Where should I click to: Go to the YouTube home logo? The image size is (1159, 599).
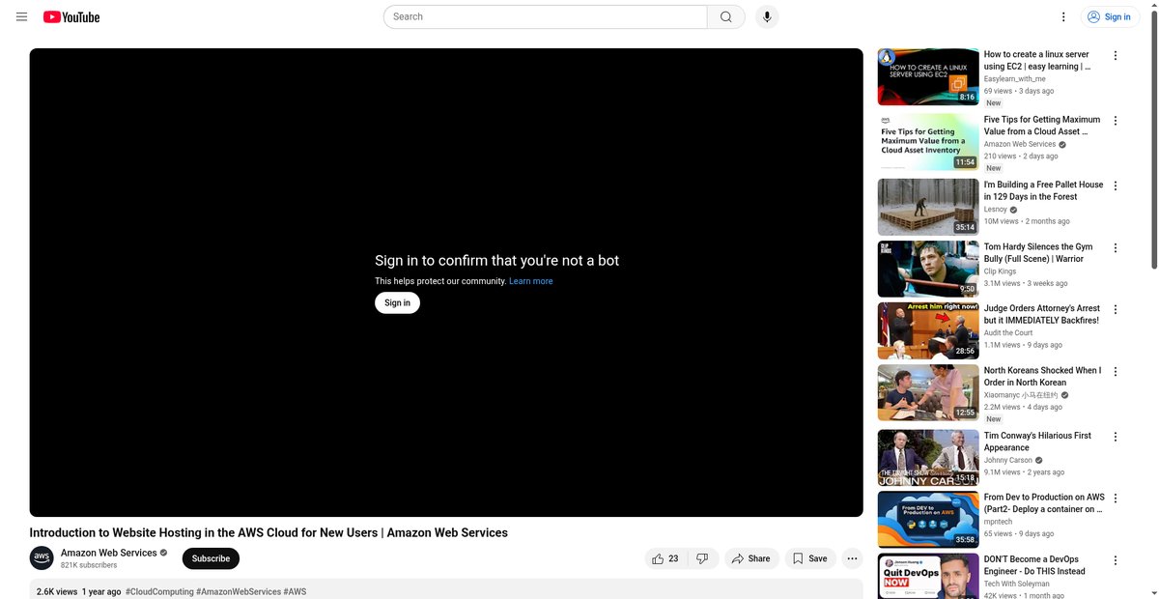click(x=71, y=16)
